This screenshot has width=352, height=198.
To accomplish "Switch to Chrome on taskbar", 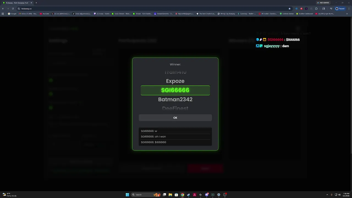I will point(182,195).
